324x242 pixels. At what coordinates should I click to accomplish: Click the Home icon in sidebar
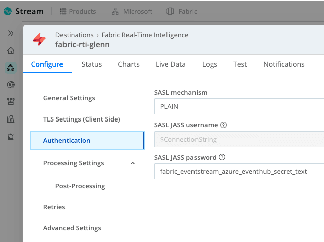(x=10, y=50)
